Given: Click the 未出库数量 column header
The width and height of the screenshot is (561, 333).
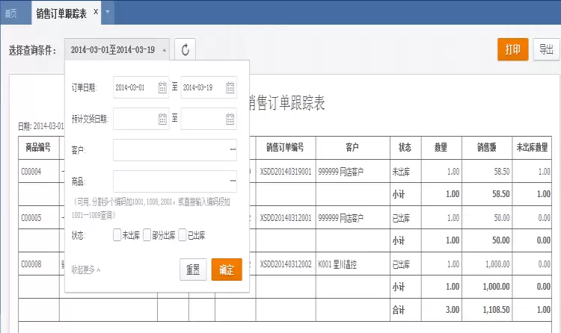Looking at the screenshot, I should click(532, 147).
